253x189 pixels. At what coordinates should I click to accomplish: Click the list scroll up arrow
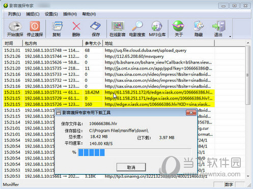[248, 43]
